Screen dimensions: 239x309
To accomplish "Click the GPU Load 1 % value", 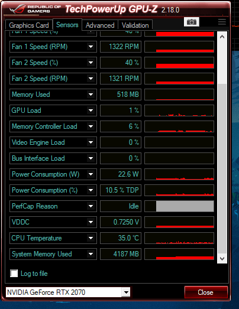I will pos(121,110).
